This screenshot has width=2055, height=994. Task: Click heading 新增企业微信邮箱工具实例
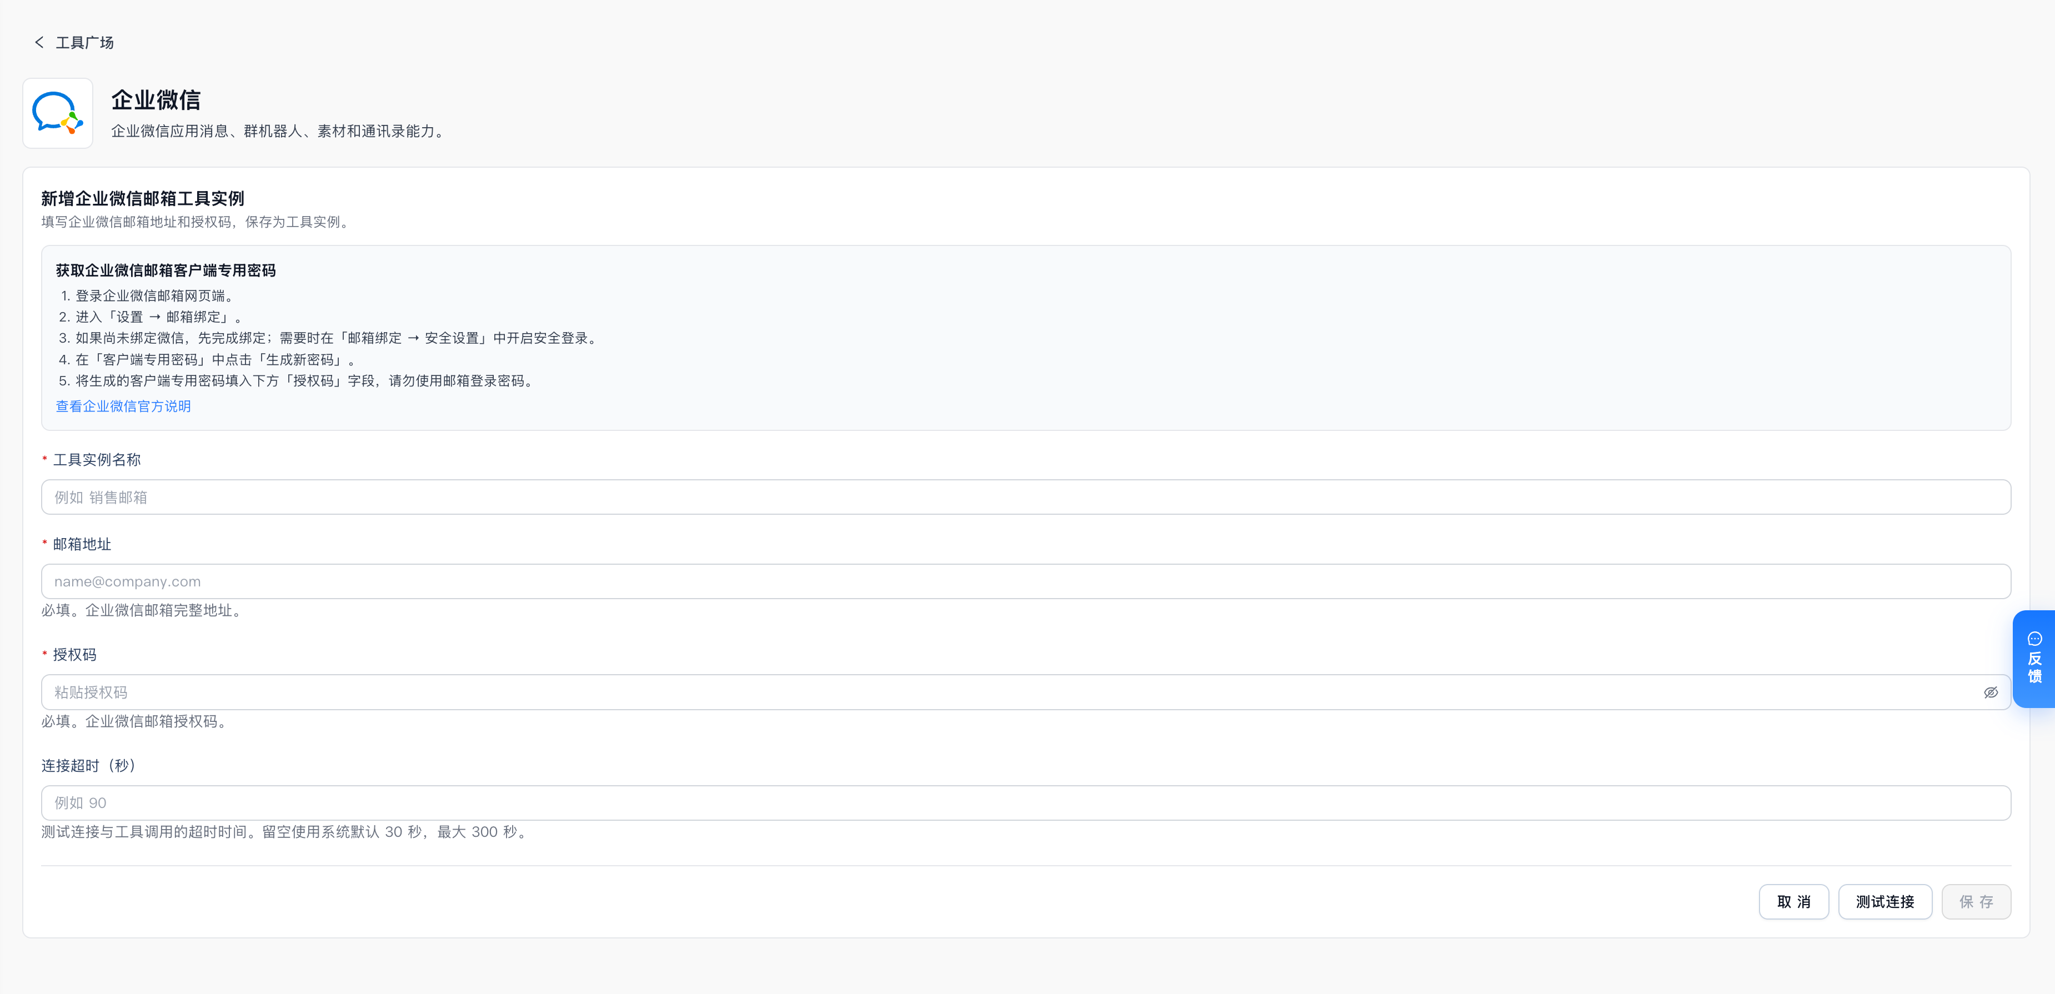click(x=143, y=198)
